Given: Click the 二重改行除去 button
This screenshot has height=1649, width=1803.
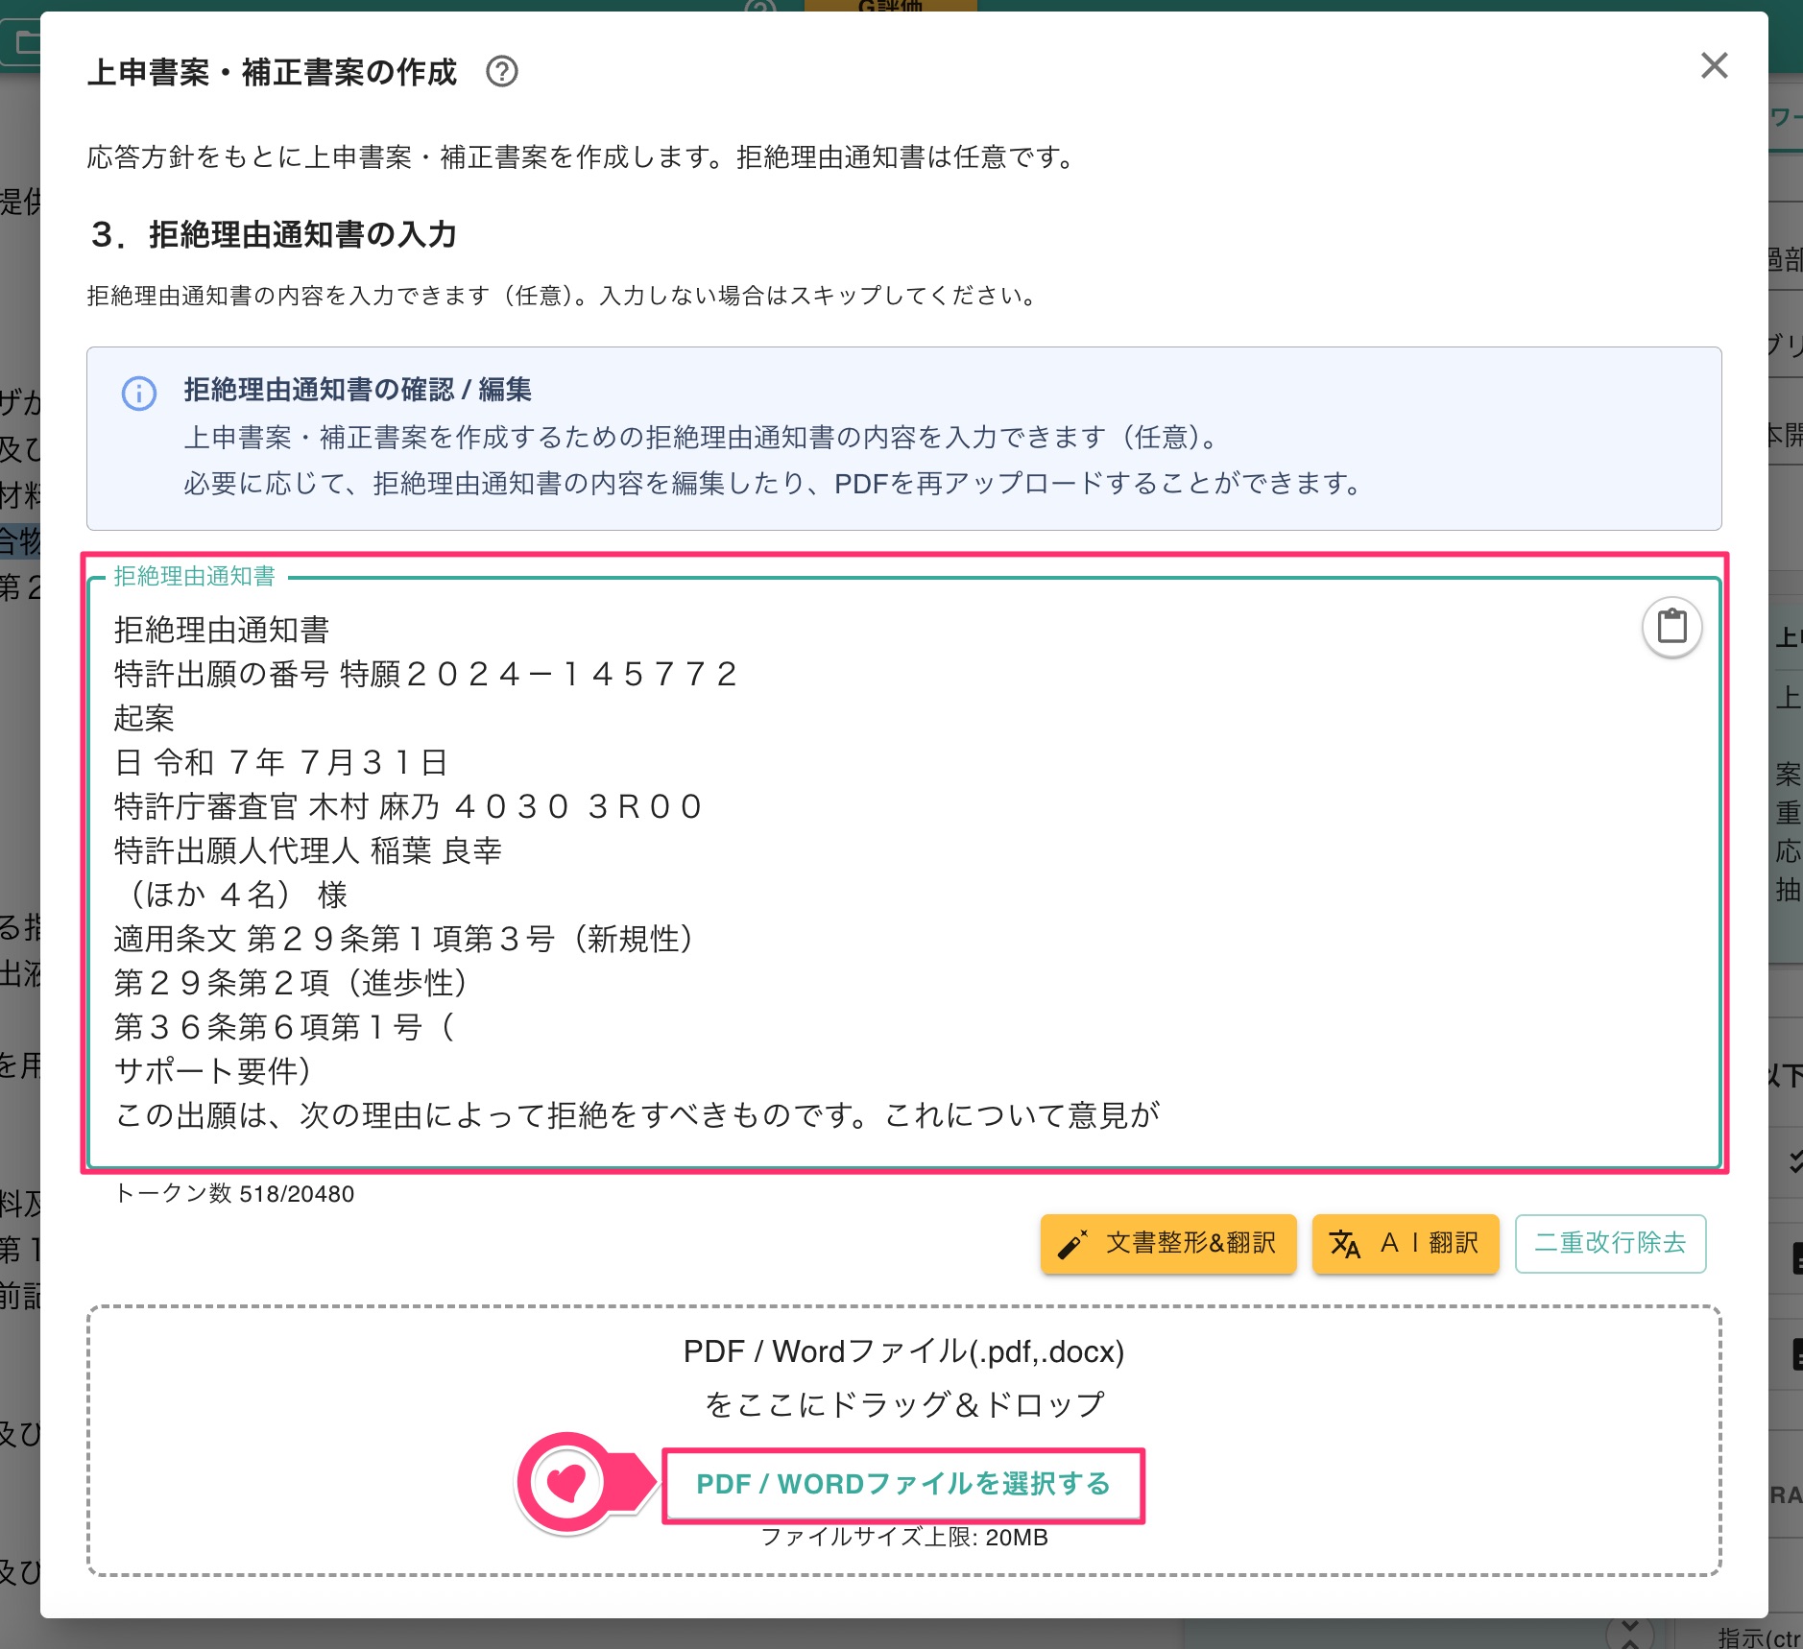Looking at the screenshot, I should [1610, 1243].
